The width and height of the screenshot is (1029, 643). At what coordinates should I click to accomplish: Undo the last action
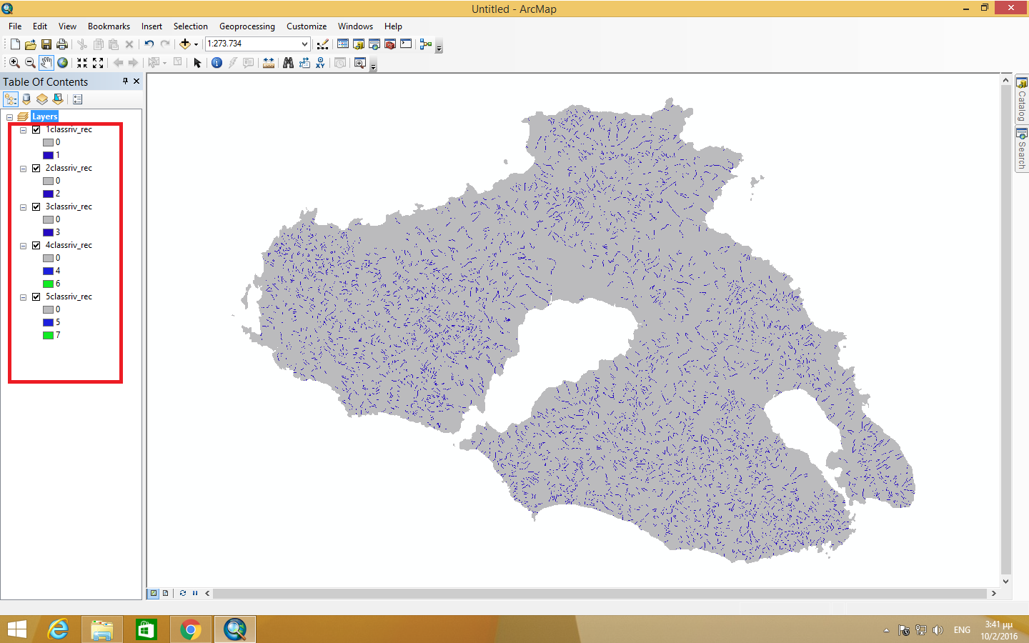pos(149,44)
